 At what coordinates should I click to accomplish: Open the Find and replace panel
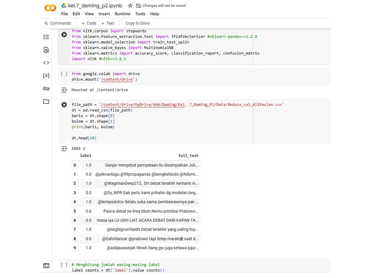pyautogui.click(x=45, y=50)
